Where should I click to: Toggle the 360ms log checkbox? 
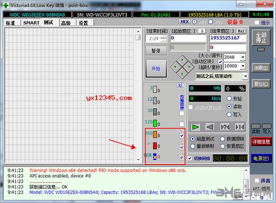click(x=182, y=135)
